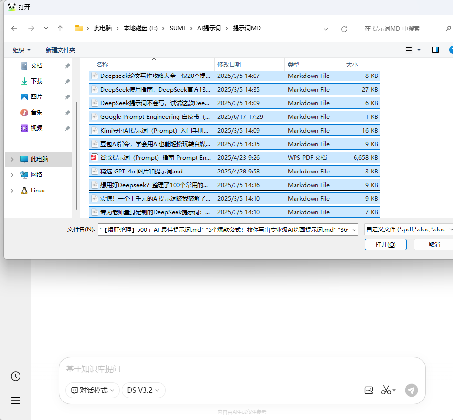Open the DS V3.2 model selector
This screenshot has height=420, width=453.
[x=143, y=390]
